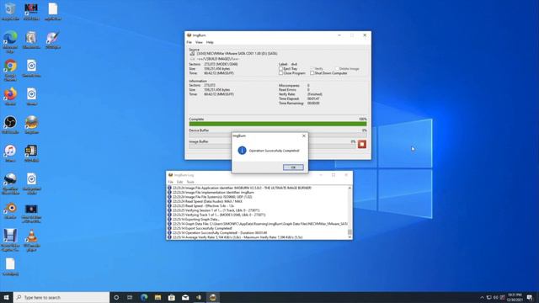Select log row 'Exporting Graph Data...'
The image size is (539, 303).
click(x=257, y=219)
